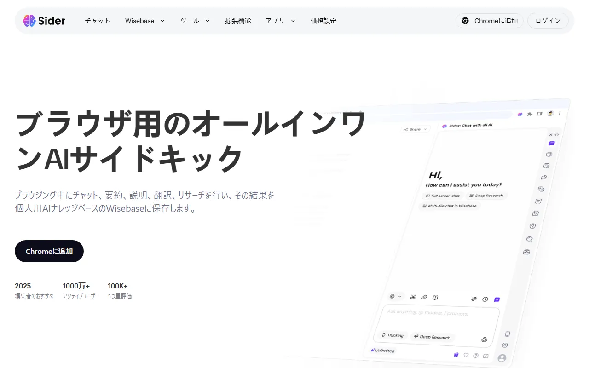The image size is (589, 368).
Task: Click the gift icon below the prompt box
Action: click(456, 355)
